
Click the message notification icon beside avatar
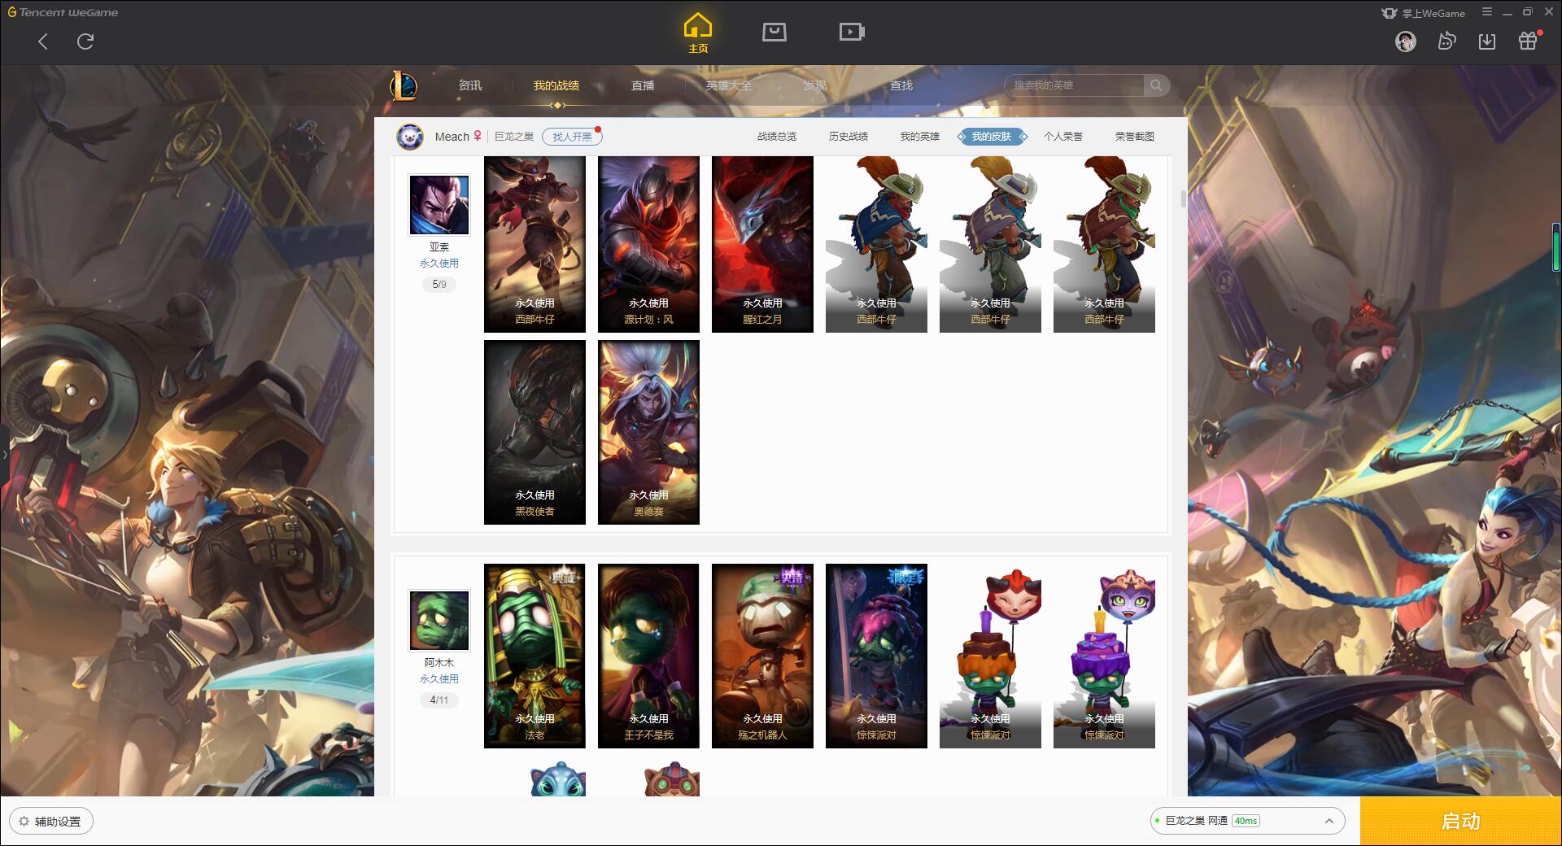click(x=1446, y=41)
